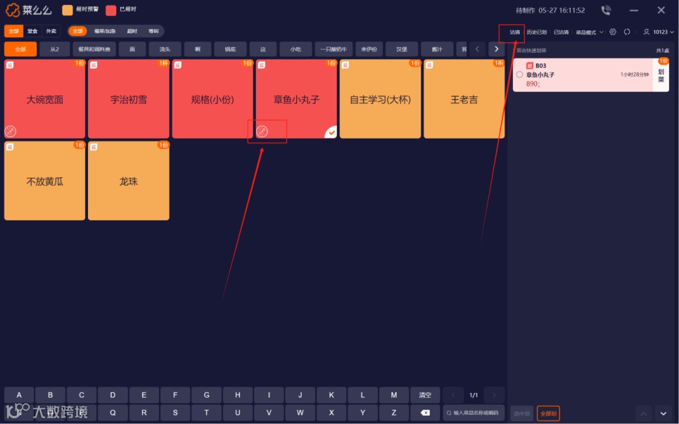Select the 餐具和调料费 category tab
Viewport: 679px width, 424px height.
[94, 50]
